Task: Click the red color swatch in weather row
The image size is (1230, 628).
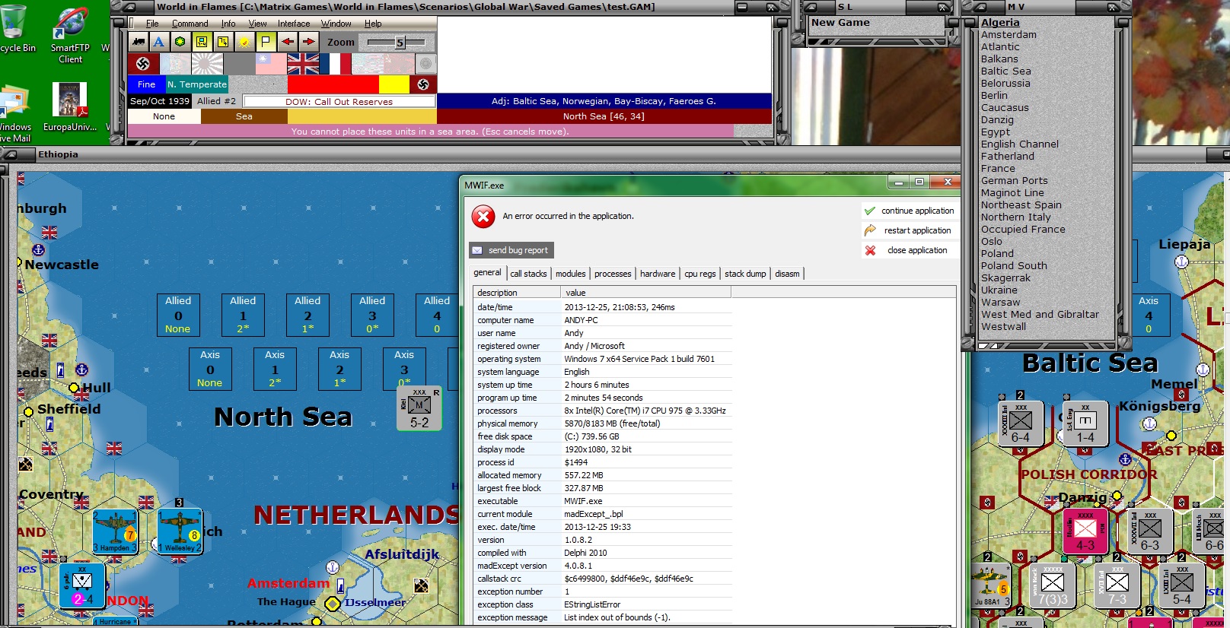Action: 333,84
